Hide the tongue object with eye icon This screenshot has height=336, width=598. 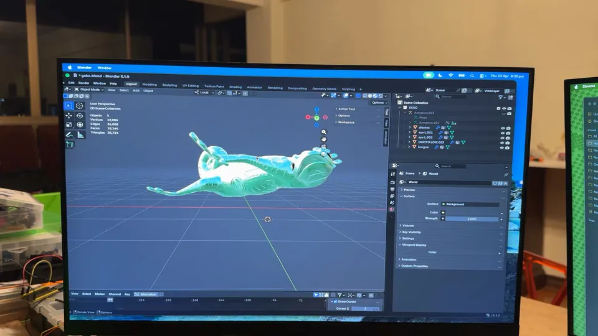pyautogui.click(x=502, y=148)
